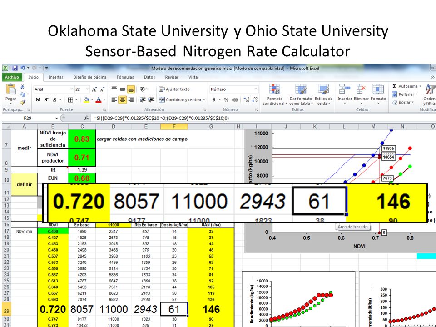This screenshot has height=327, width=436.
Task: Toggle align text left
Action: [x=114, y=99]
